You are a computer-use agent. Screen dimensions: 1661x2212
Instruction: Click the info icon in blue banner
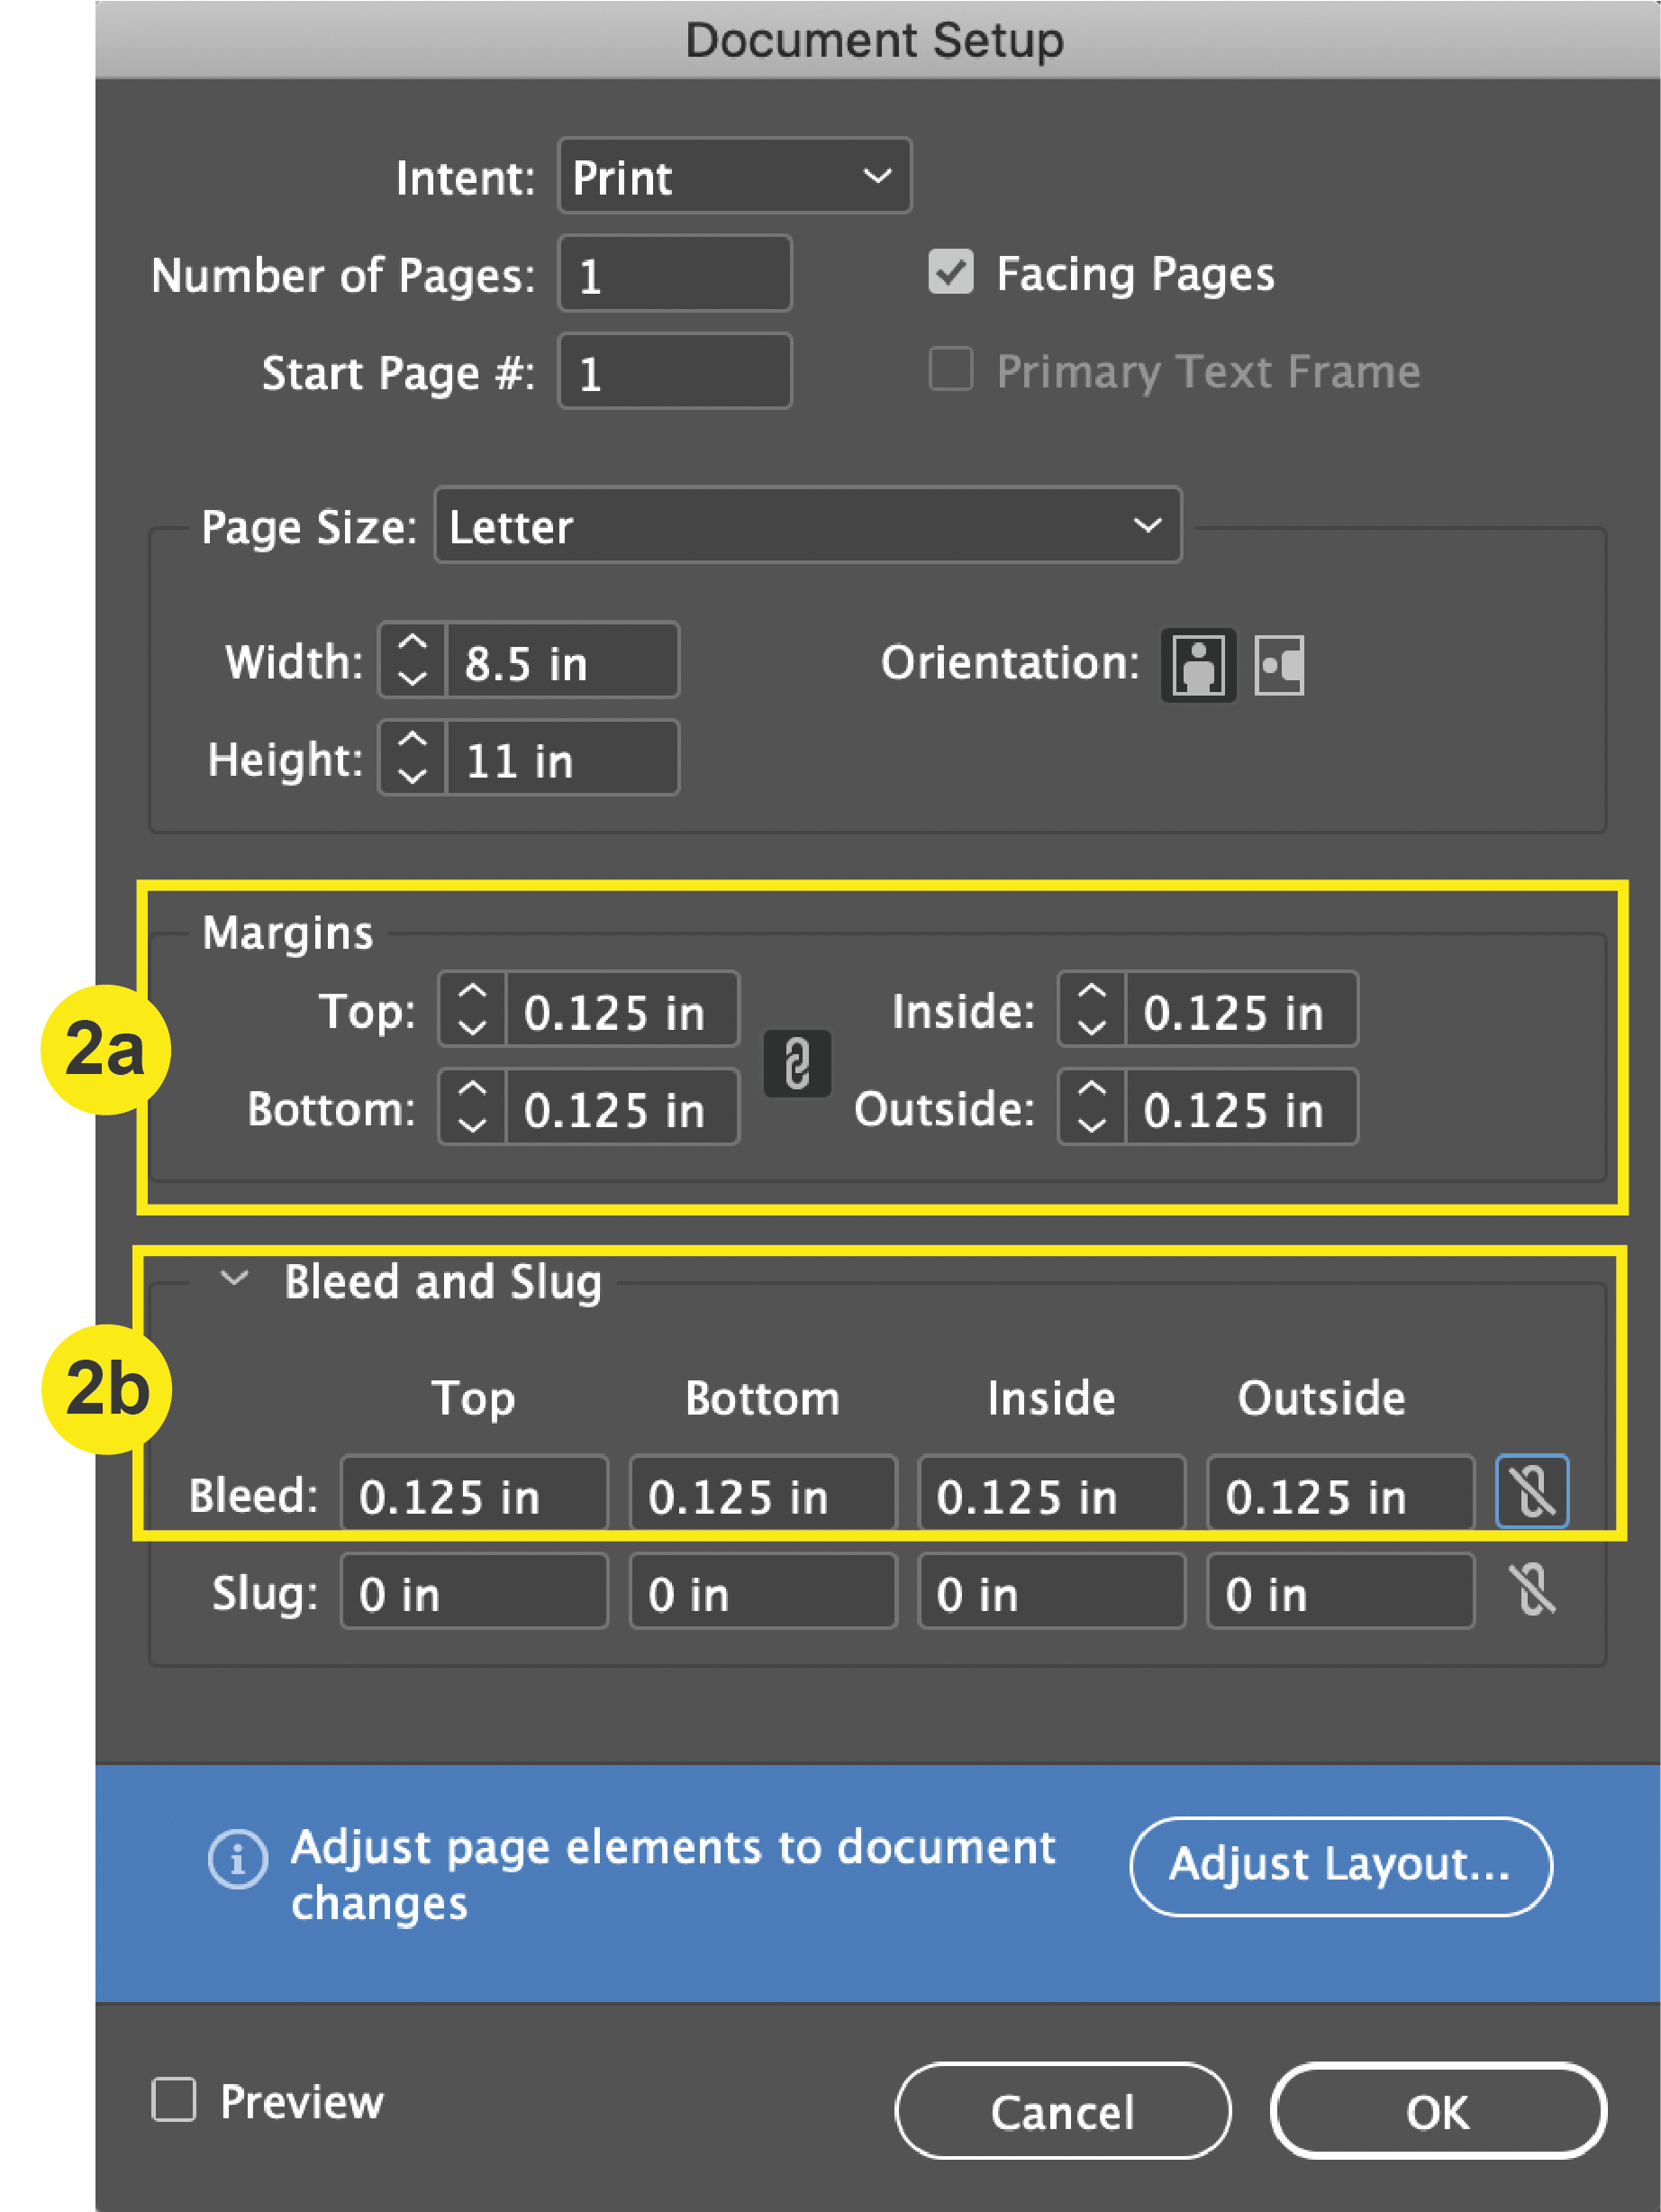coord(238,1860)
